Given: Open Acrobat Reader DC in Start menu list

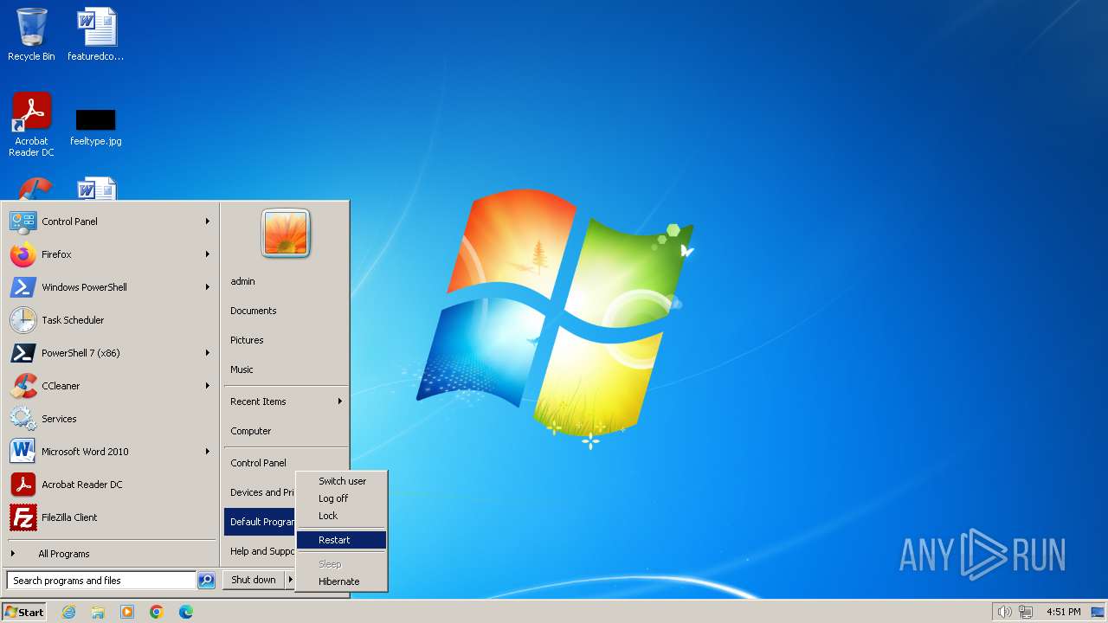Looking at the screenshot, I should coord(110,485).
